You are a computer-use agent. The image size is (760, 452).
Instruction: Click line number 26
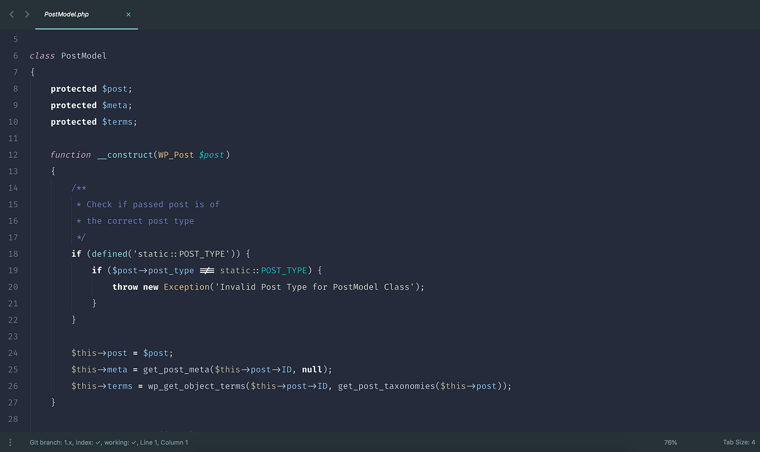(13, 386)
